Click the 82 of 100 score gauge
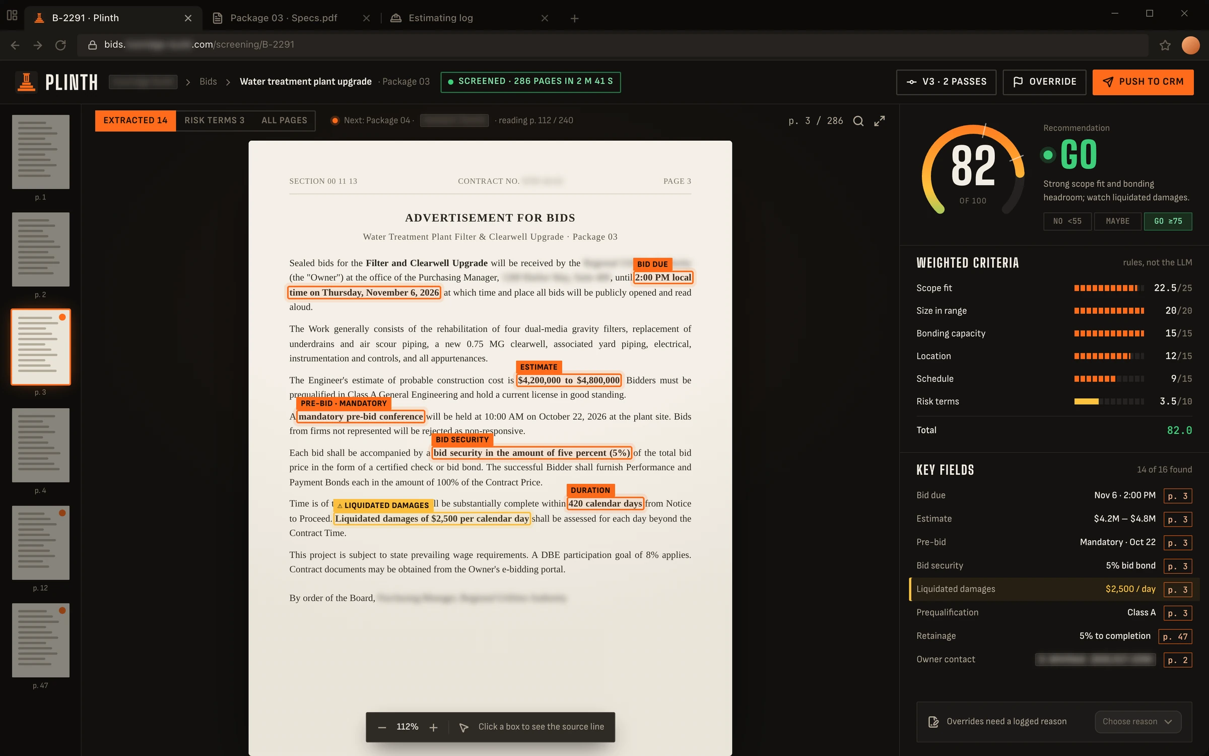 (973, 170)
